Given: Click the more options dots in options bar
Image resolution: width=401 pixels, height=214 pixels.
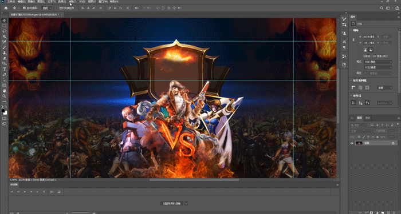Looking at the screenshot, I should pyautogui.click(x=136, y=8).
